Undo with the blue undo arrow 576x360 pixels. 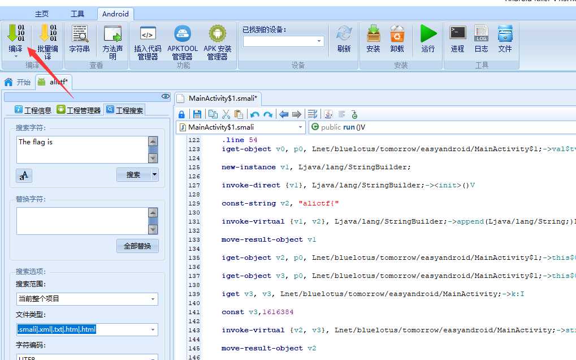pos(254,114)
